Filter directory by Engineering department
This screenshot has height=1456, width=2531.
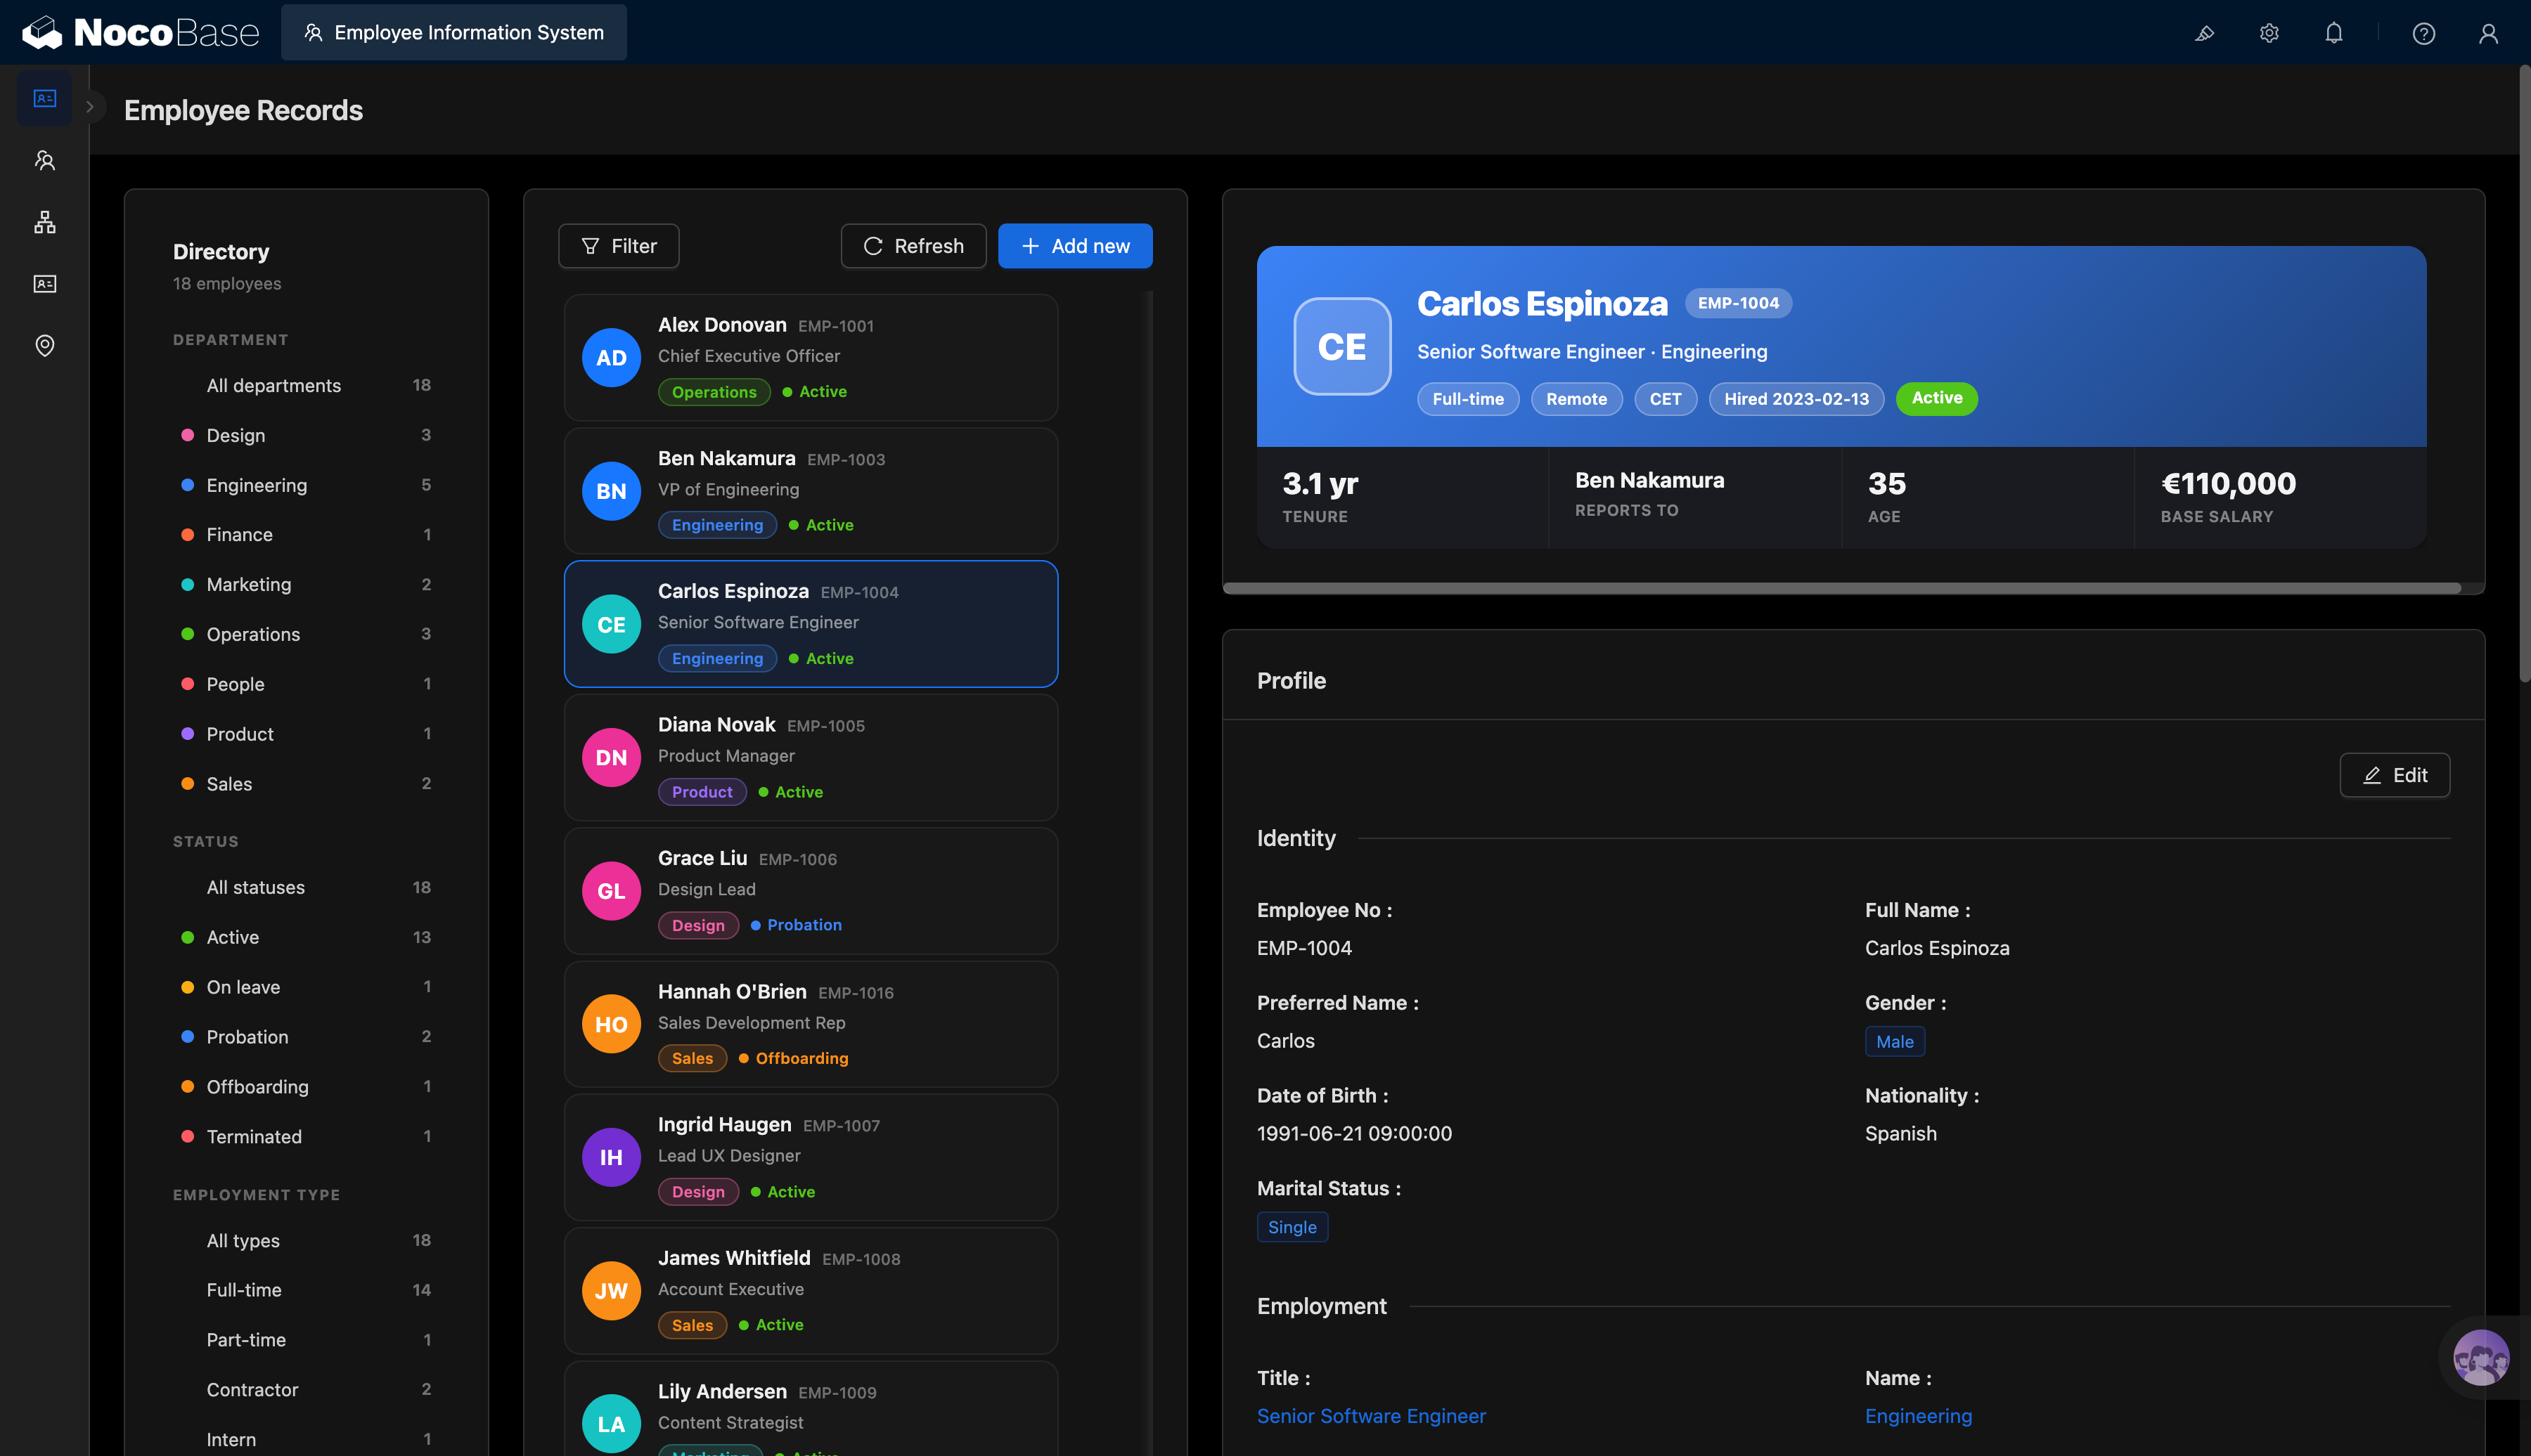pos(306,485)
